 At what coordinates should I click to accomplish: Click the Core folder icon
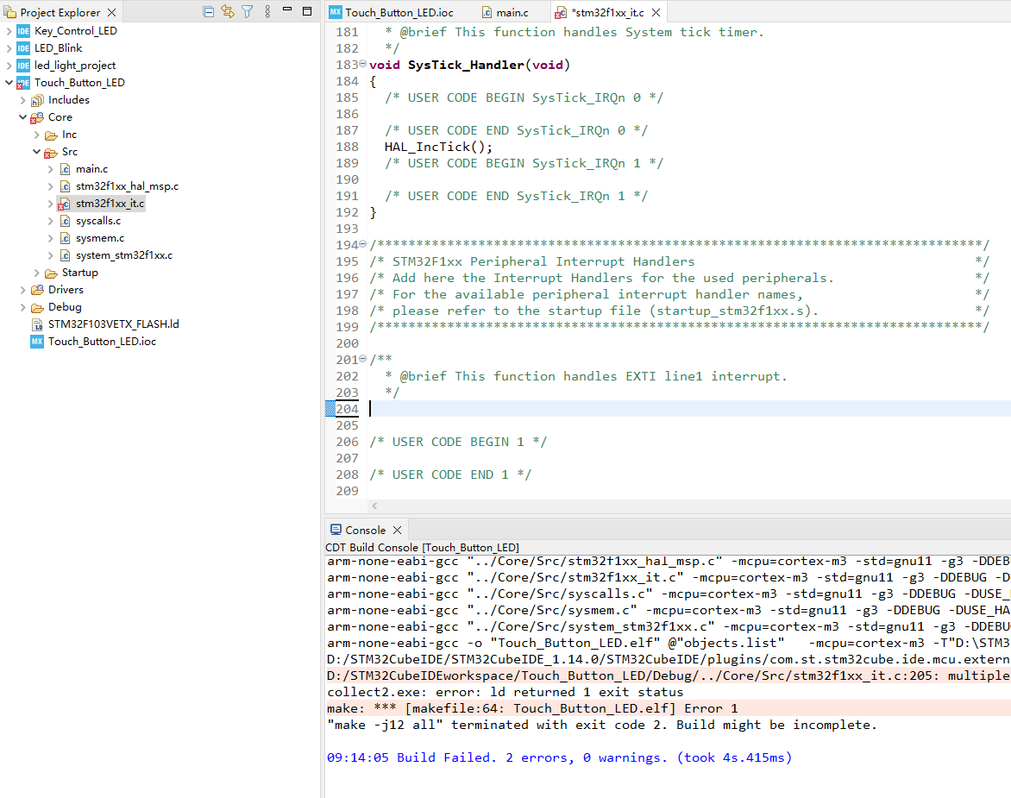tap(37, 117)
